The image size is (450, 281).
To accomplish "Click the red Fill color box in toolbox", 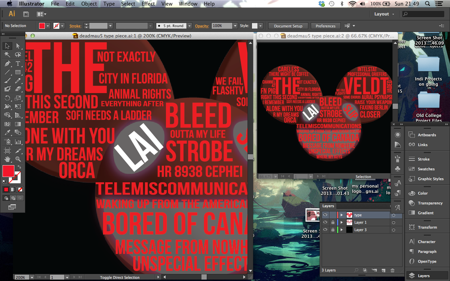I will tap(8, 171).
